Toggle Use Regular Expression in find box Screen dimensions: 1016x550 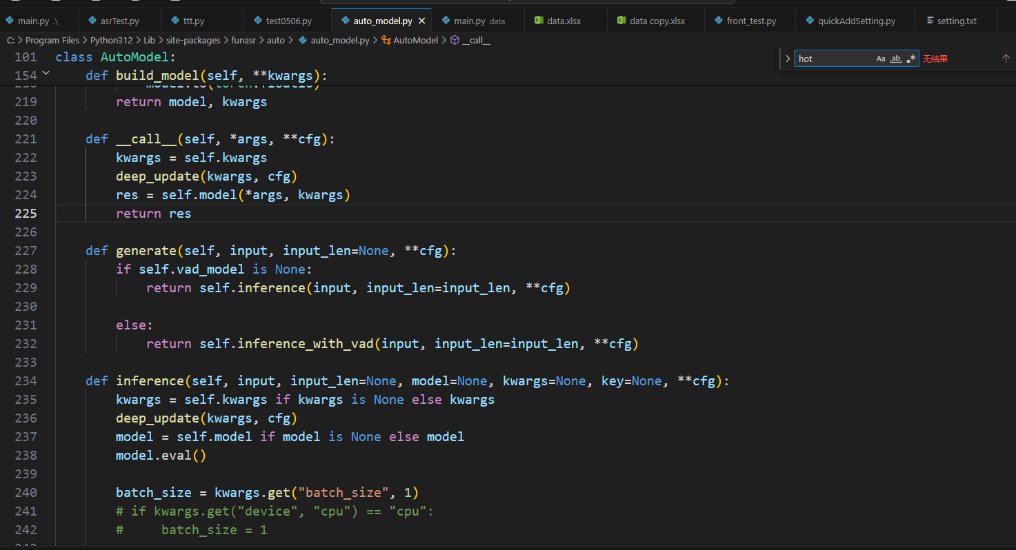click(911, 59)
